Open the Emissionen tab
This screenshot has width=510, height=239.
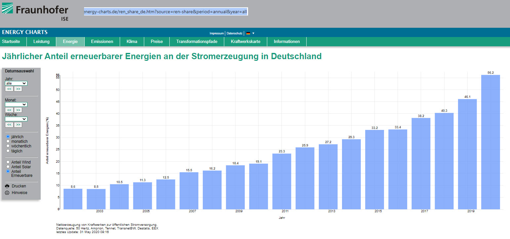click(x=102, y=42)
